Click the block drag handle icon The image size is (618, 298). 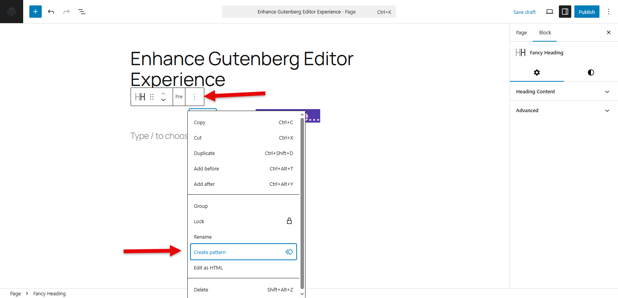point(152,97)
